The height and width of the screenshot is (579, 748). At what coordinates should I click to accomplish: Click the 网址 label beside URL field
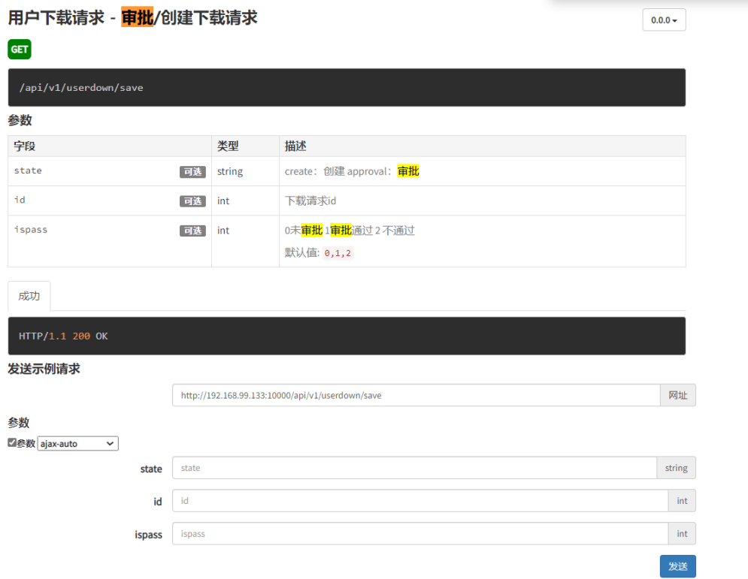677,395
